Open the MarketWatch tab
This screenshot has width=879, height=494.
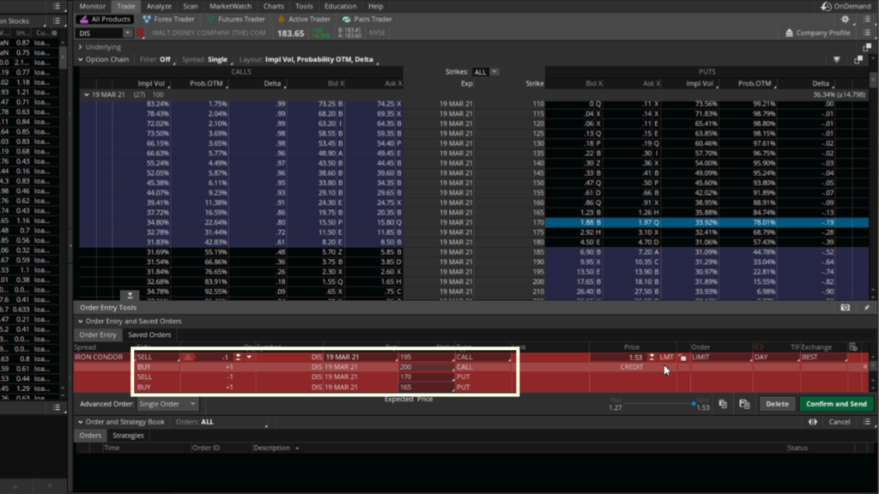[230, 6]
